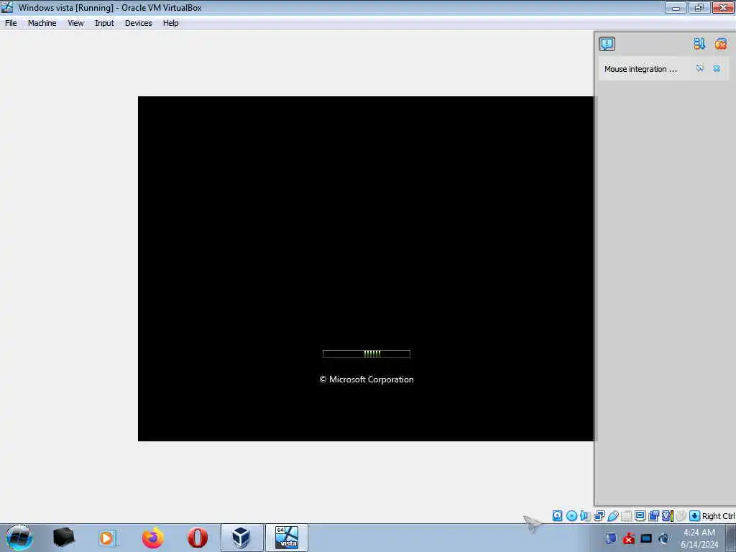Click the display settings status icon
Viewport: 736px width, 552px height.
pyautogui.click(x=640, y=515)
